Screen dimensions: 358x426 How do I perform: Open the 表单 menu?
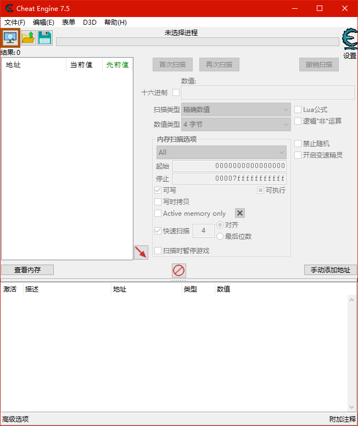tap(69, 23)
